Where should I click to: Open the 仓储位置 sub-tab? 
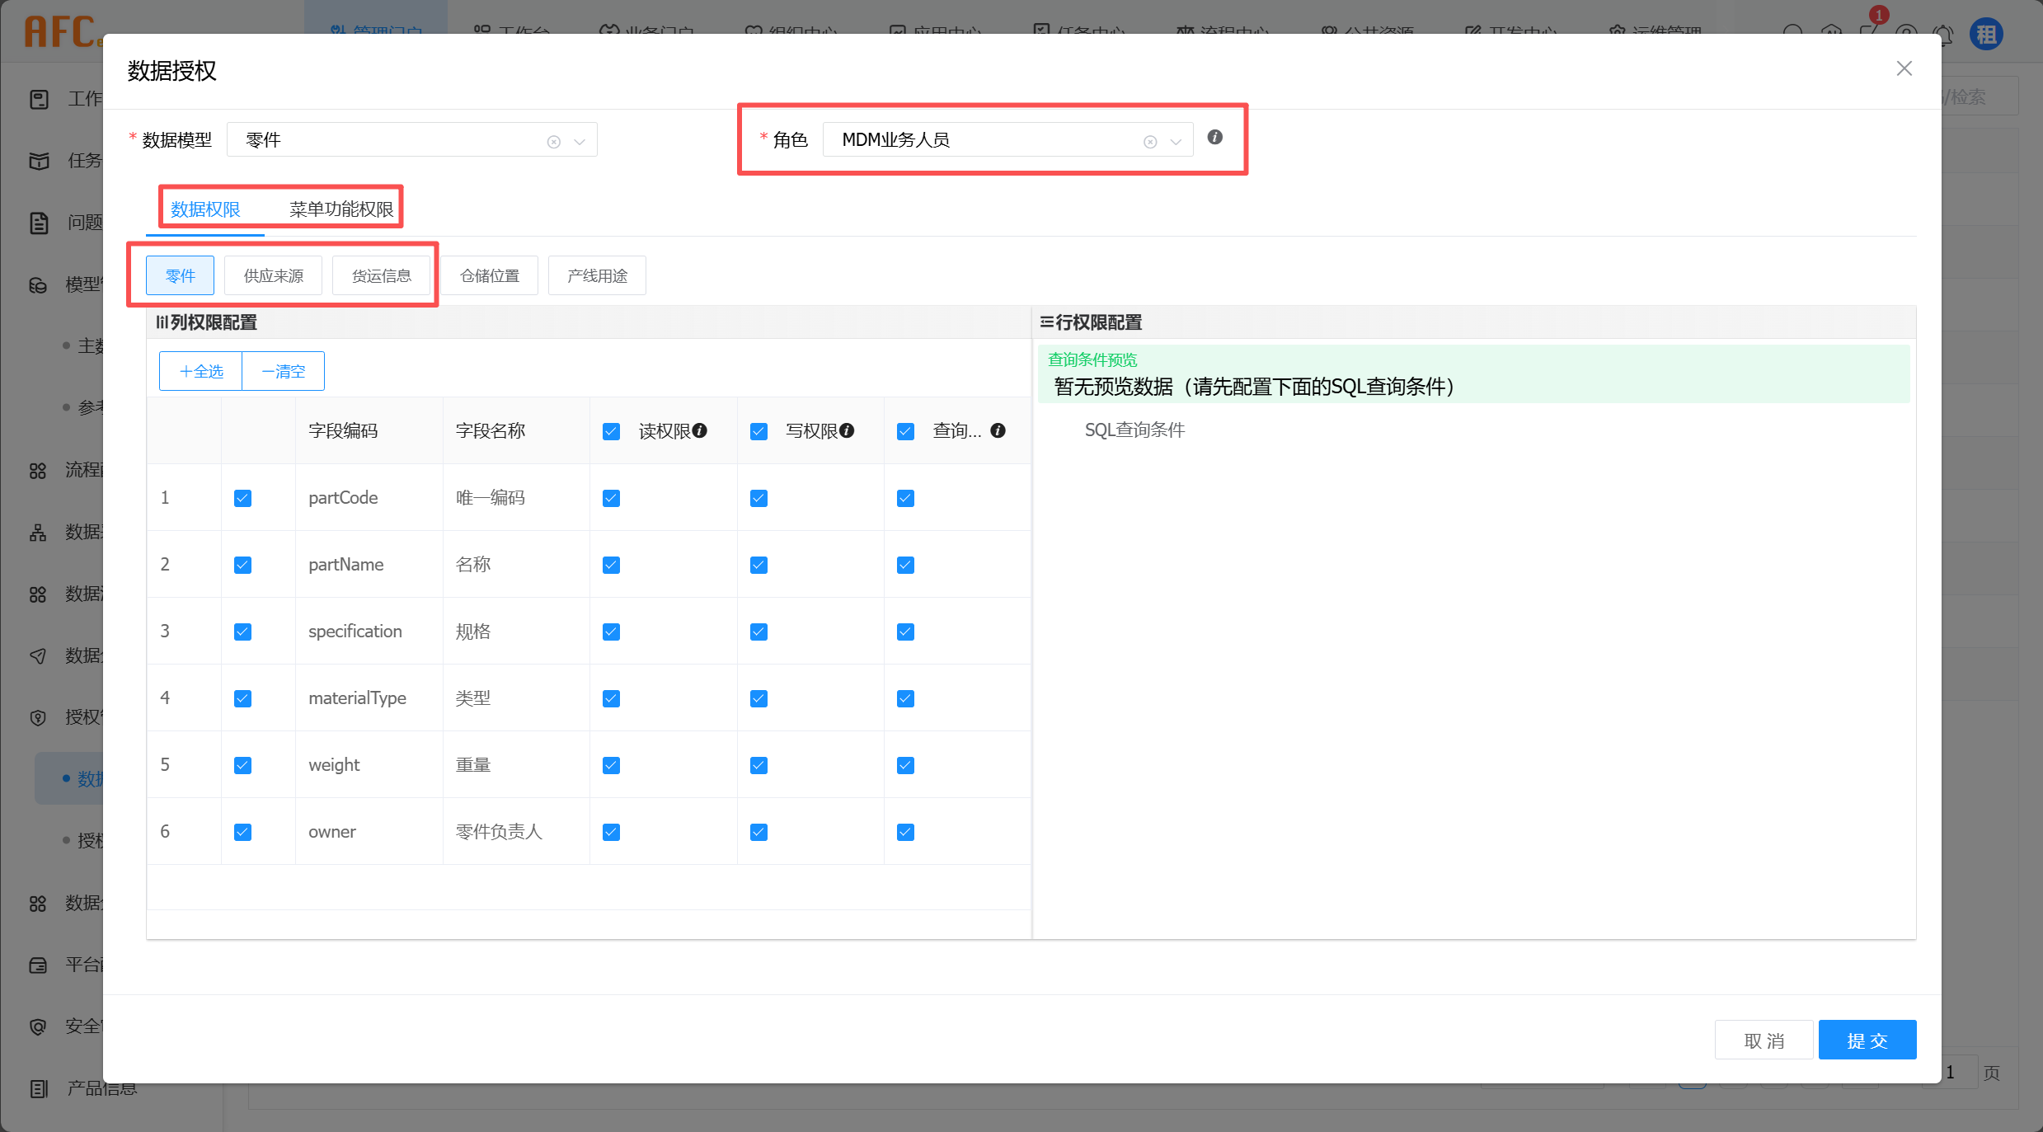[x=489, y=275]
